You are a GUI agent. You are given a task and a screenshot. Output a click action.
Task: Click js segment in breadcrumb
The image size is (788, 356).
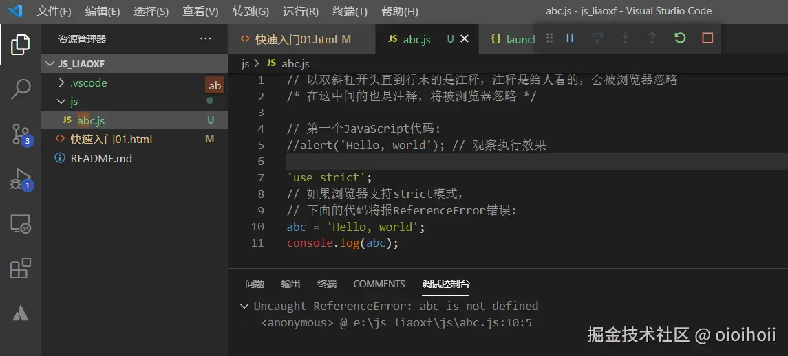pyautogui.click(x=245, y=64)
